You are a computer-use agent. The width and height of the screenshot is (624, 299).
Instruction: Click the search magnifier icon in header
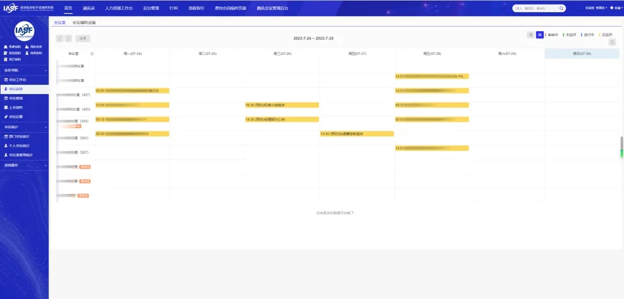tap(562, 8)
